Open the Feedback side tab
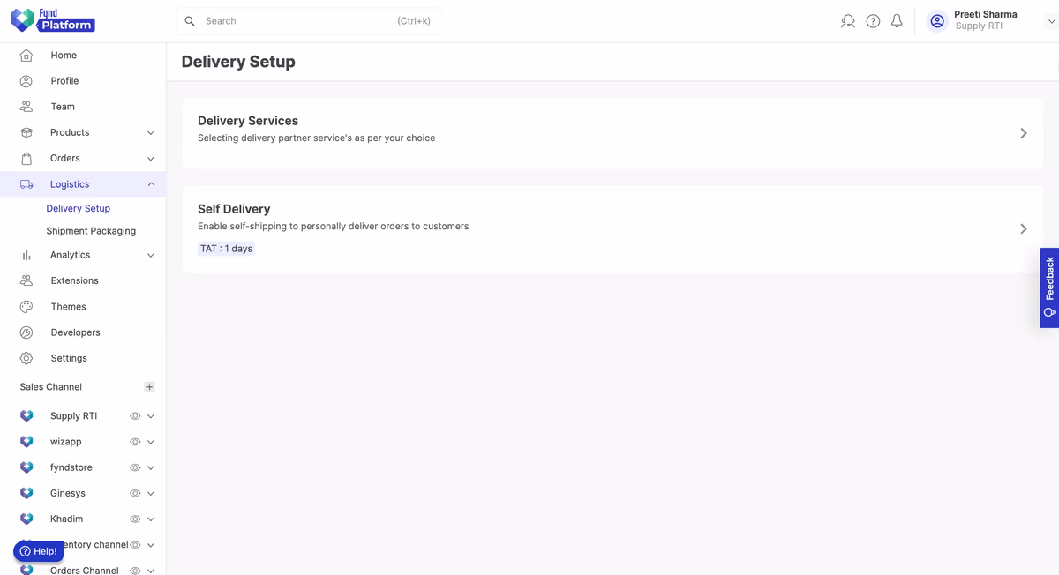Image resolution: width=1059 pixels, height=575 pixels. pyautogui.click(x=1049, y=288)
